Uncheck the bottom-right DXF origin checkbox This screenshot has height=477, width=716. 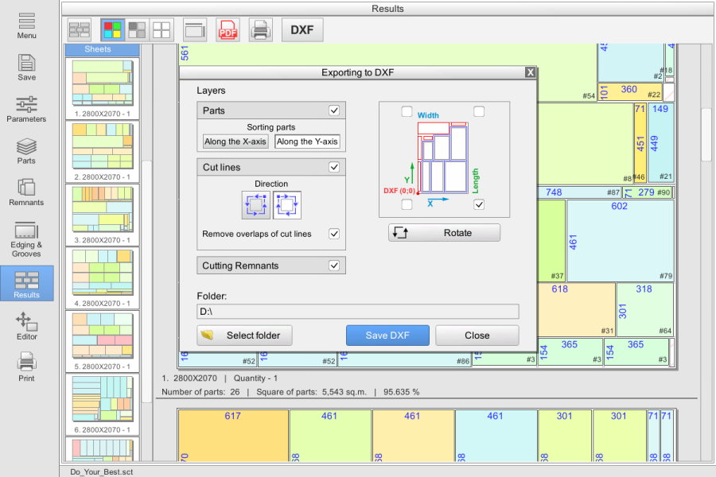tap(479, 204)
